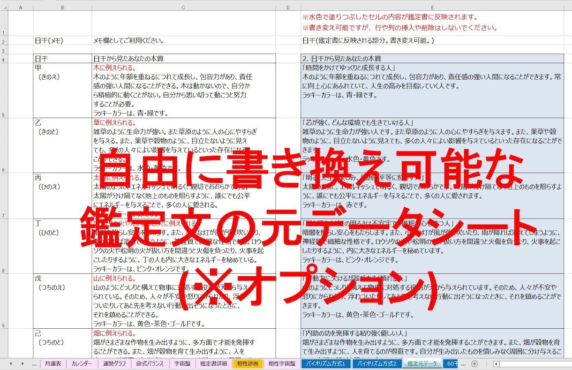The height and width of the screenshot is (370, 572).
Task: Go to previous sheet with left arrow
Action: 10,363
